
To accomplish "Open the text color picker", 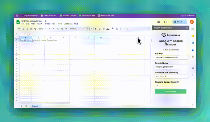I will (x=108, y=29).
